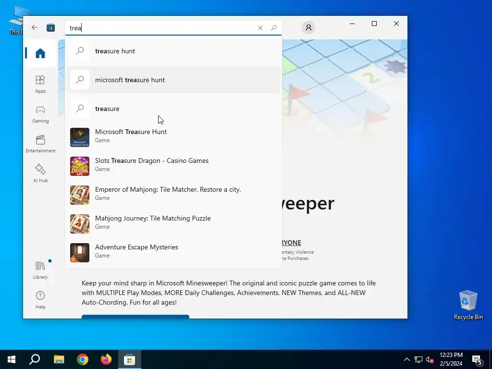This screenshot has height=369, width=492.
Task: Open the Entertainment sidebar section
Action: tap(40, 144)
